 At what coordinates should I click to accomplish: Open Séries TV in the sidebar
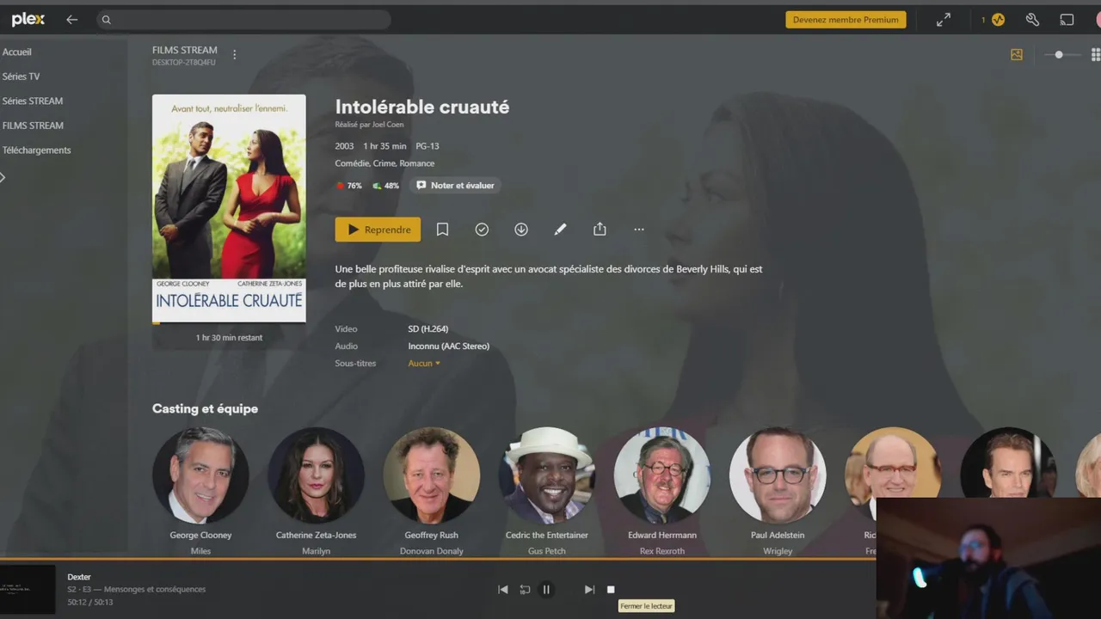(x=22, y=77)
